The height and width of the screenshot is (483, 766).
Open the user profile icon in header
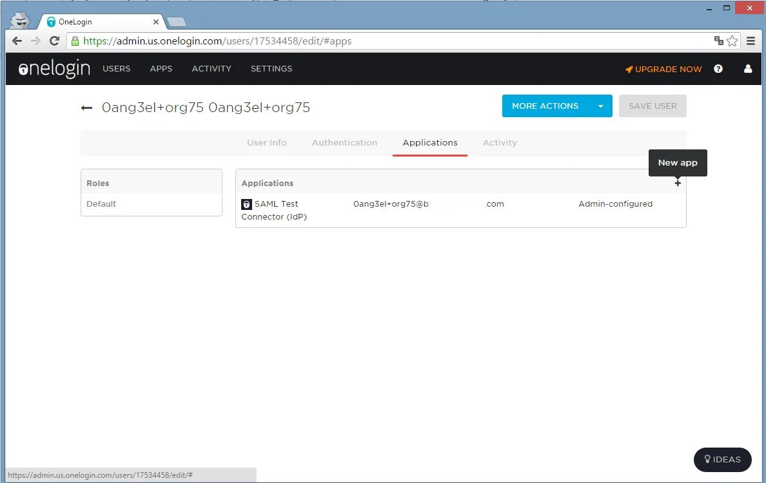click(x=748, y=69)
